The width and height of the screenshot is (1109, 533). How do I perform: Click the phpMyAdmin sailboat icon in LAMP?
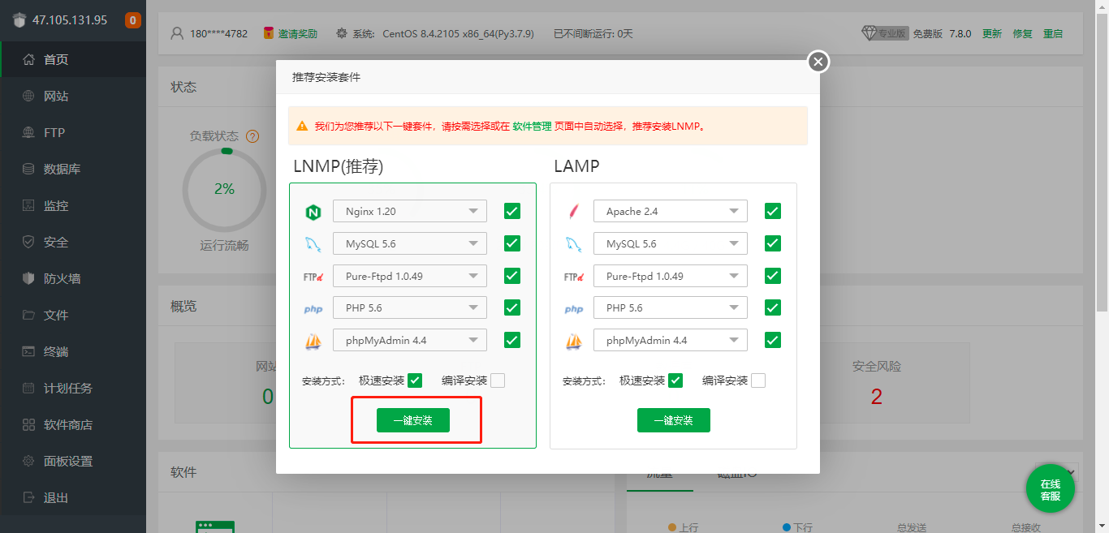point(574,342)
